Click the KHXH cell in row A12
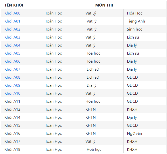Screen dimensions: 167x154 145,109
